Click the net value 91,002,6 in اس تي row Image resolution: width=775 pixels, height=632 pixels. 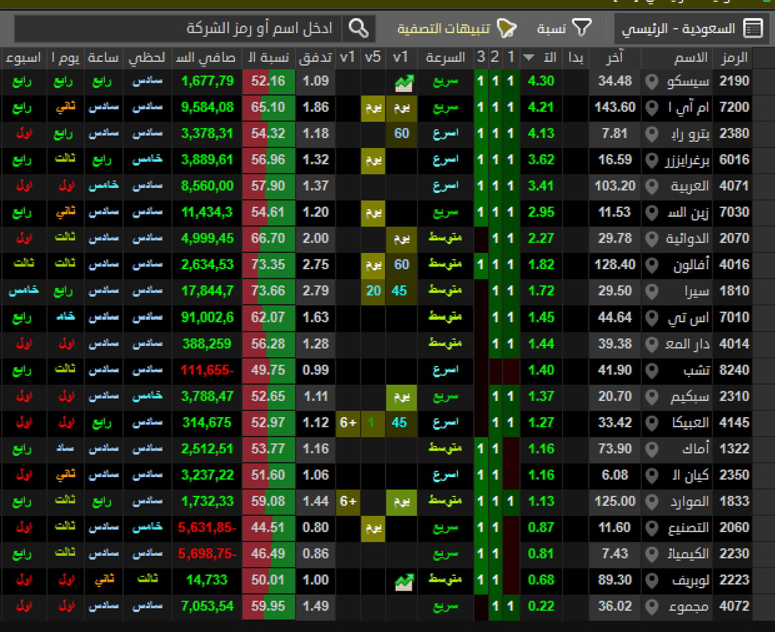pos(208,318)
